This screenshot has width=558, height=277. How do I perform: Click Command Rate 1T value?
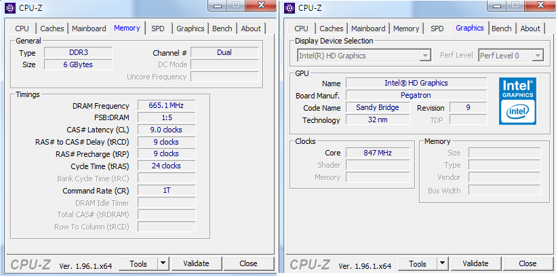click(x=166, y=191)
